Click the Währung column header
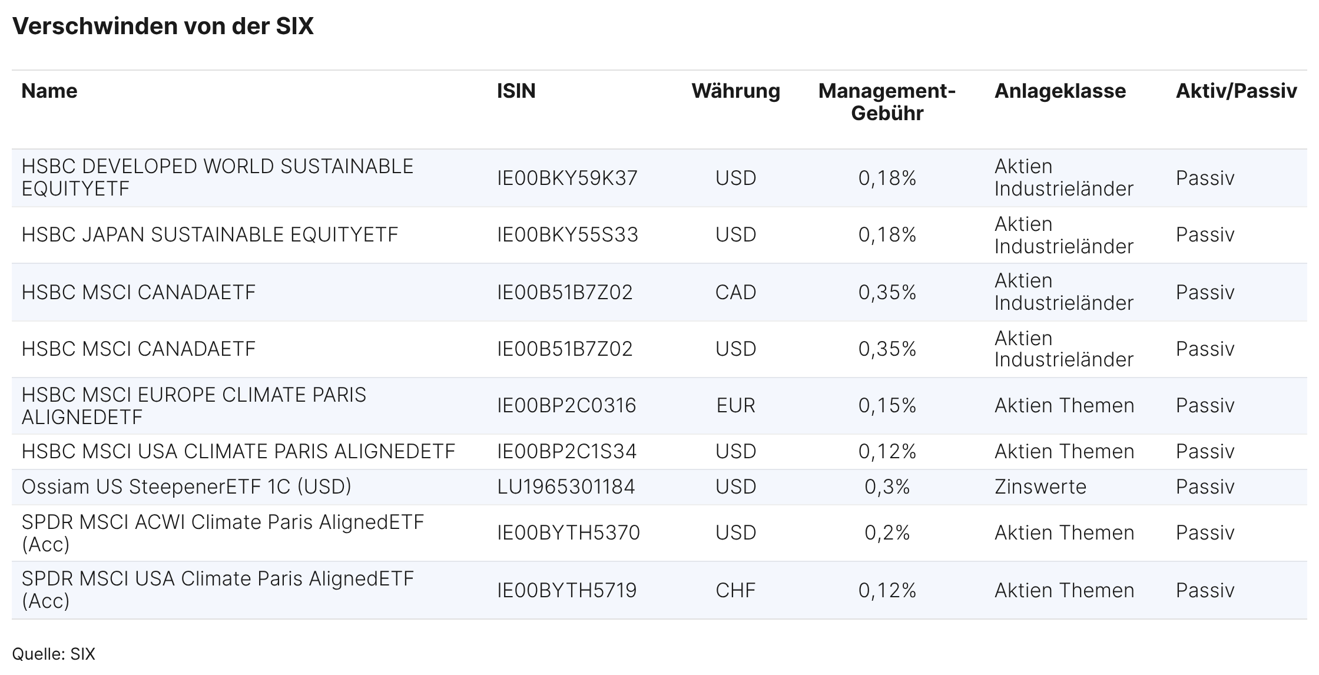 tap(735, 91)
